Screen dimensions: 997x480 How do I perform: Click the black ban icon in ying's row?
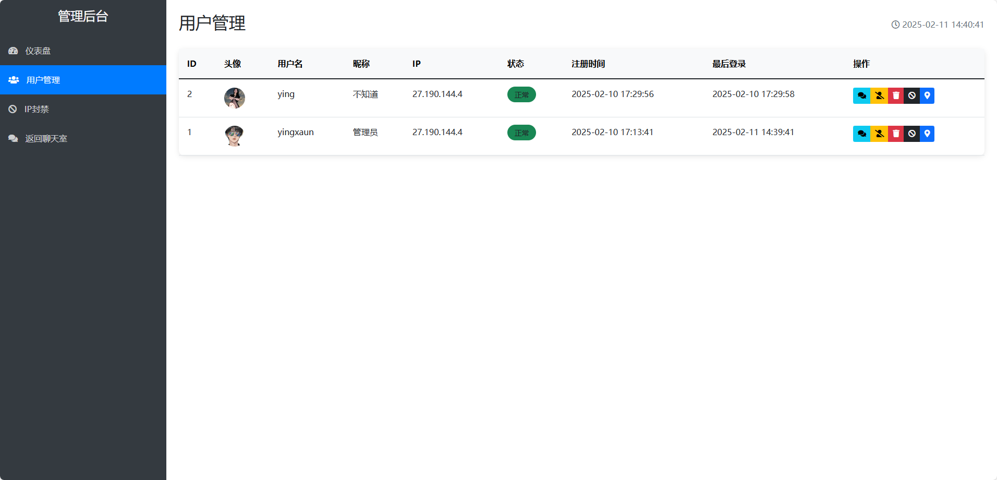point(911,95)
